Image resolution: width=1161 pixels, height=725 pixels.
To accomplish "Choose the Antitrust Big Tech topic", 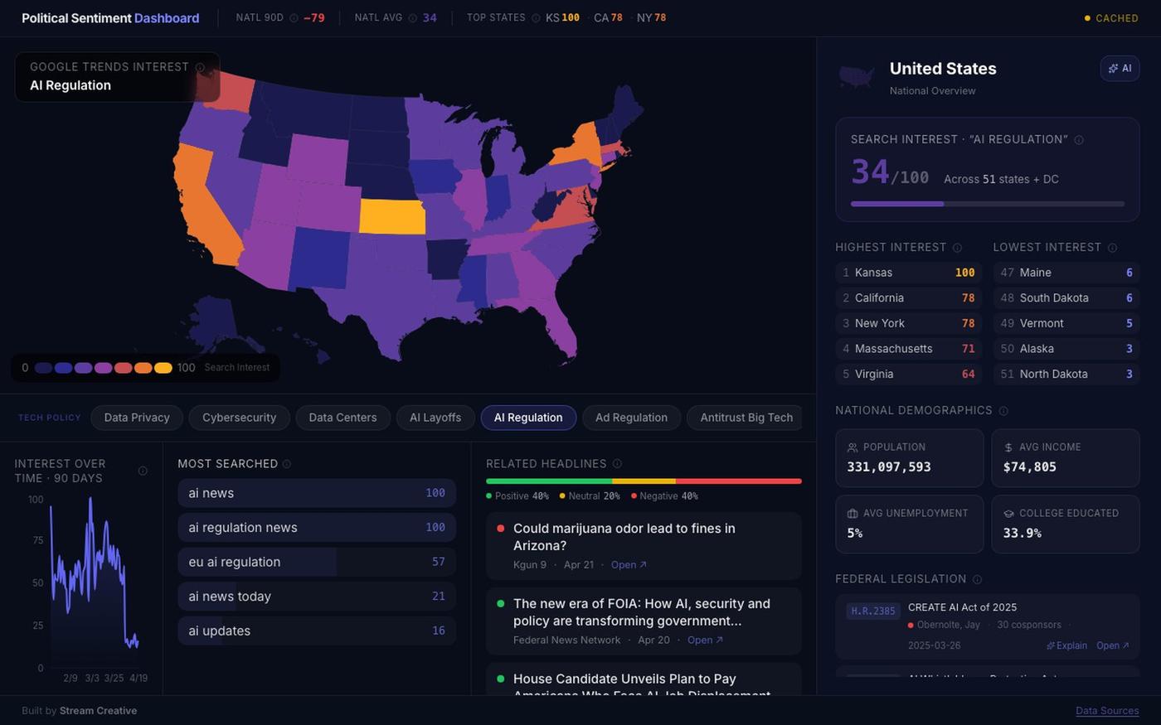I will click(746, 418).
